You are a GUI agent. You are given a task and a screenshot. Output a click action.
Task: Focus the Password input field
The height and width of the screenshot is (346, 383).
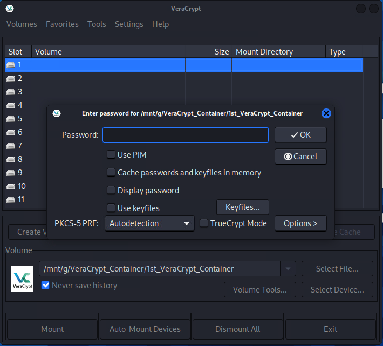point(186,135)
